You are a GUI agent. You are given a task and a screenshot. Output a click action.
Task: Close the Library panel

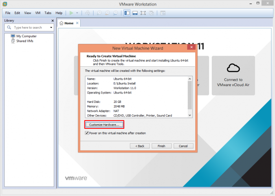click(x=52, y=21)
